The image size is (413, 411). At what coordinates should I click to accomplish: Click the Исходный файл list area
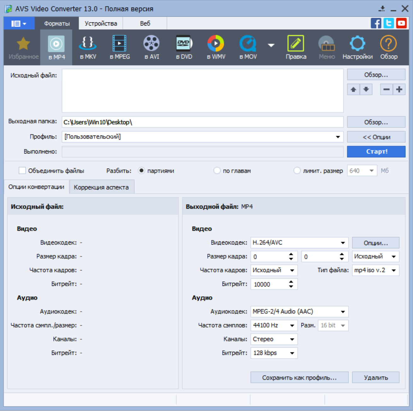tap(202, 91)
